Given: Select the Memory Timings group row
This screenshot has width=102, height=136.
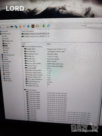Looking at the screenshot, I should (x=30, y=90).
